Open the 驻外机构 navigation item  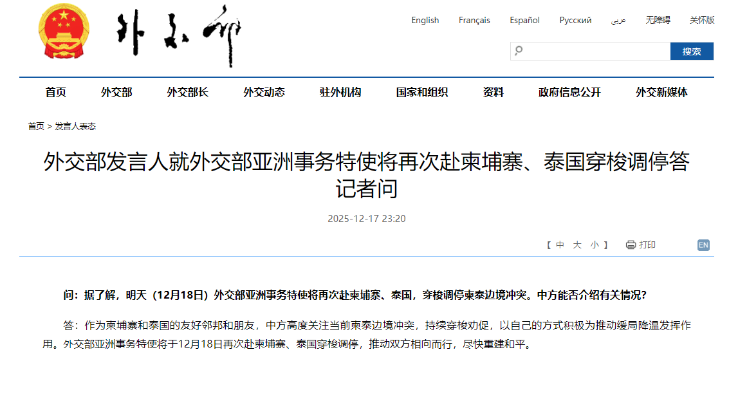(x=340, y=92)
